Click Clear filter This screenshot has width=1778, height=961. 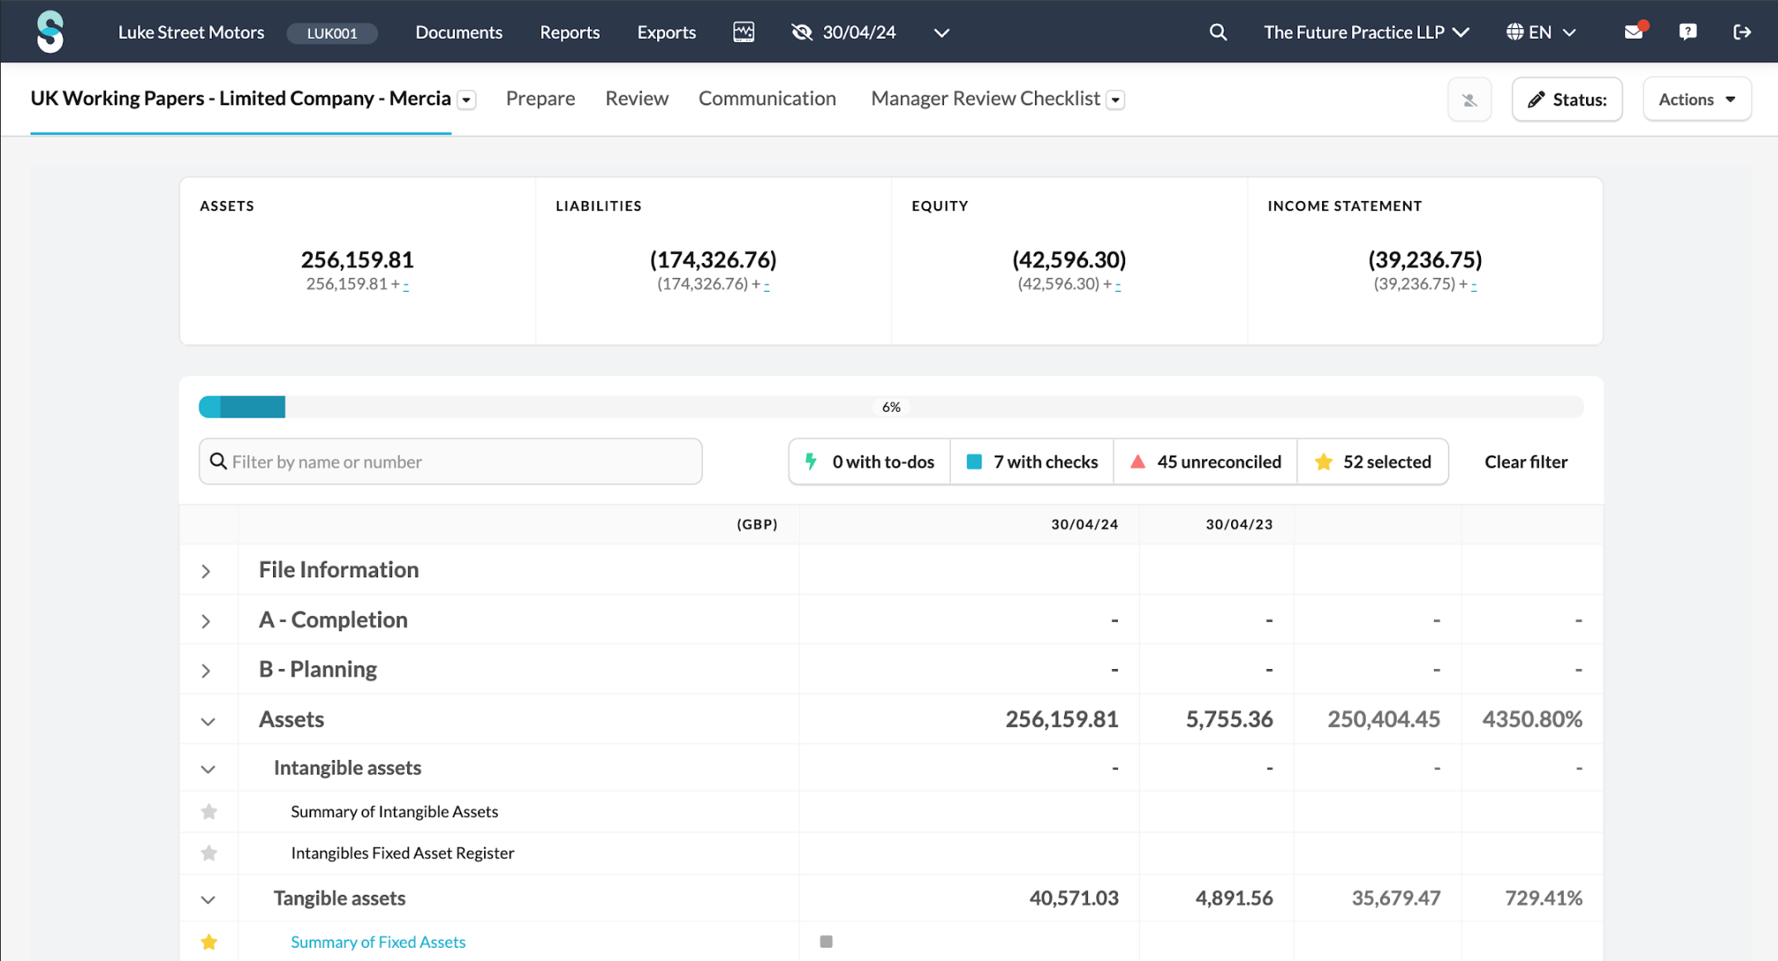click(x=1525, y=461)
